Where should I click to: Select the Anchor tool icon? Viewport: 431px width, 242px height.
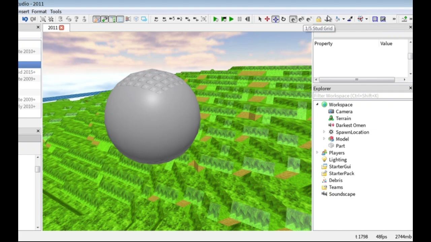click(328, 19)
